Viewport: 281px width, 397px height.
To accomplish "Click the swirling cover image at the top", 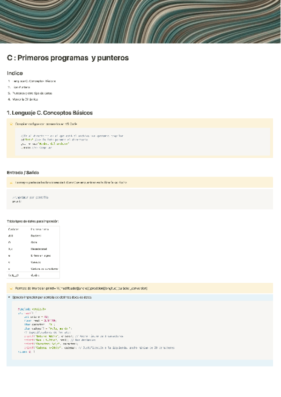I will click(140, 22).
